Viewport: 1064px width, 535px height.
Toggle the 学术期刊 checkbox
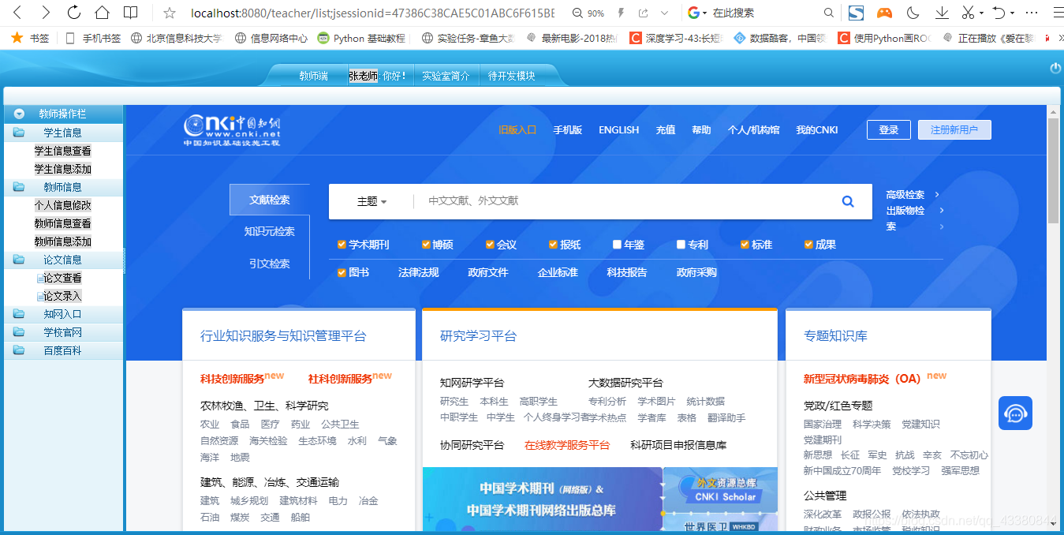coord(342,245)
